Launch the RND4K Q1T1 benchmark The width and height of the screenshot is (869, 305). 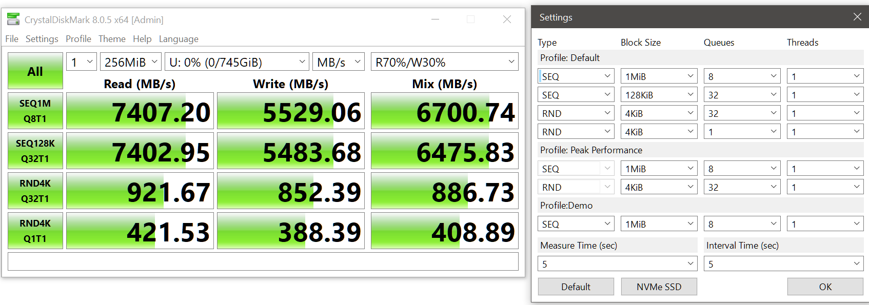tap(35, 231)
